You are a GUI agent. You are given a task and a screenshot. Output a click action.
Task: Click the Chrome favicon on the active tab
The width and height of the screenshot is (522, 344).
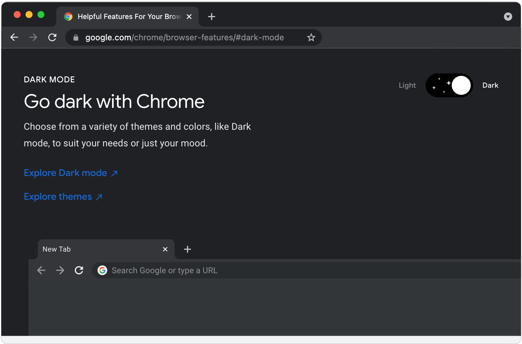click(69, 17)
